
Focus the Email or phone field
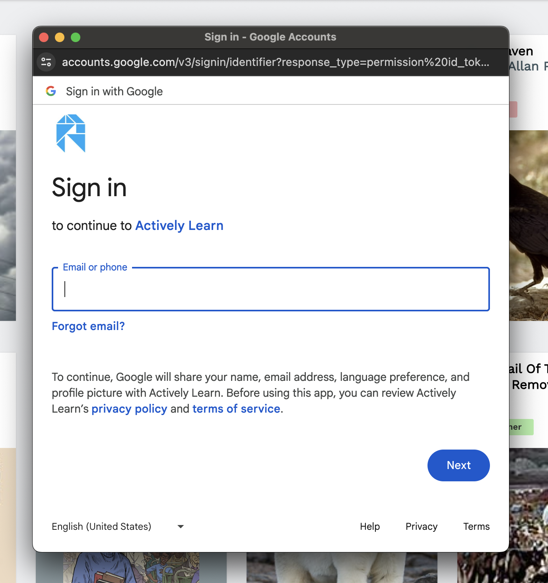point(270,289)
